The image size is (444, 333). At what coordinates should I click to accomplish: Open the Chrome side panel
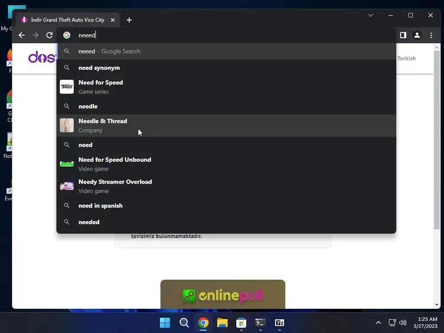click(403, 35)
